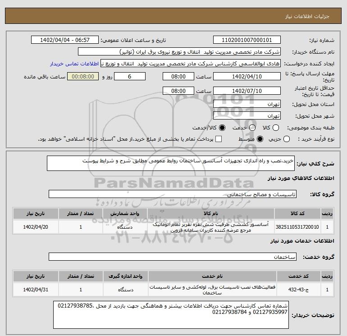Click the general description text area
347x336 pixels.
point(171,163)
